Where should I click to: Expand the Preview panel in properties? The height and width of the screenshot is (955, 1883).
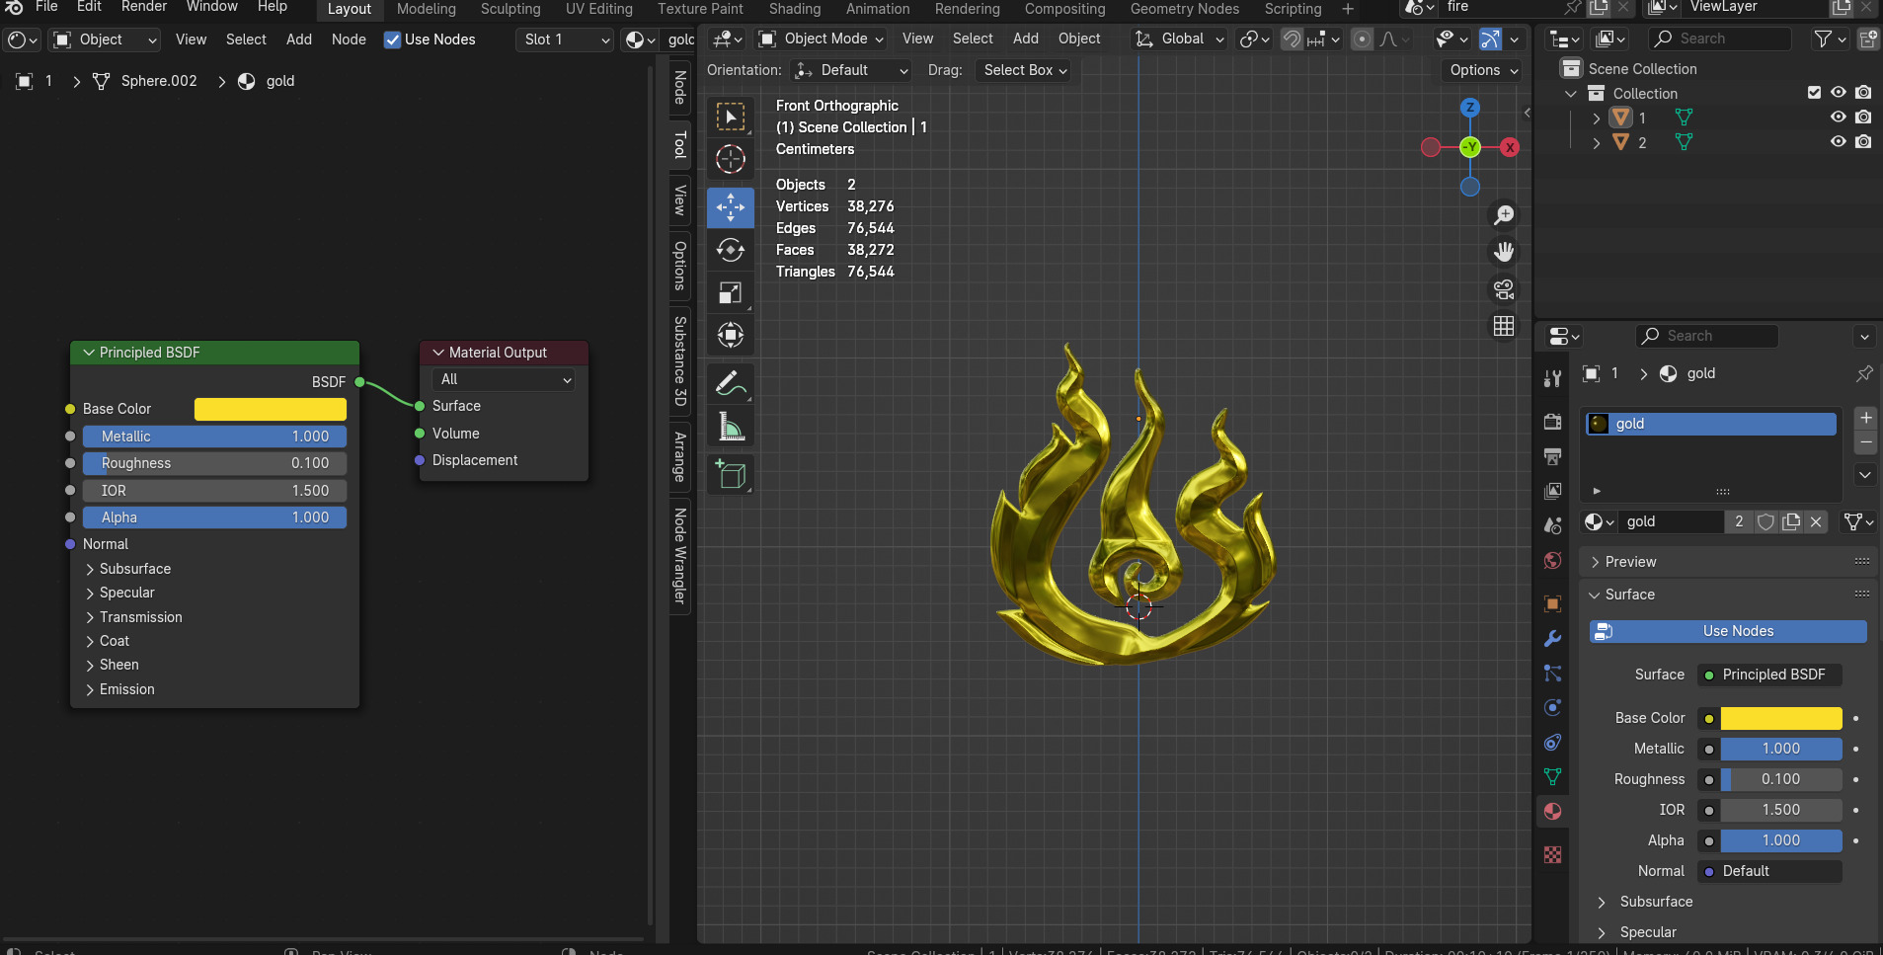1726,562
